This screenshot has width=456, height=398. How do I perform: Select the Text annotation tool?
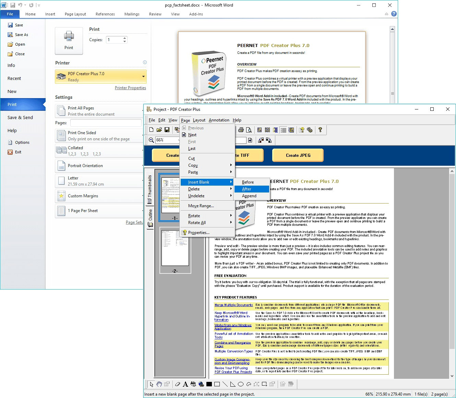pos(185,384)
